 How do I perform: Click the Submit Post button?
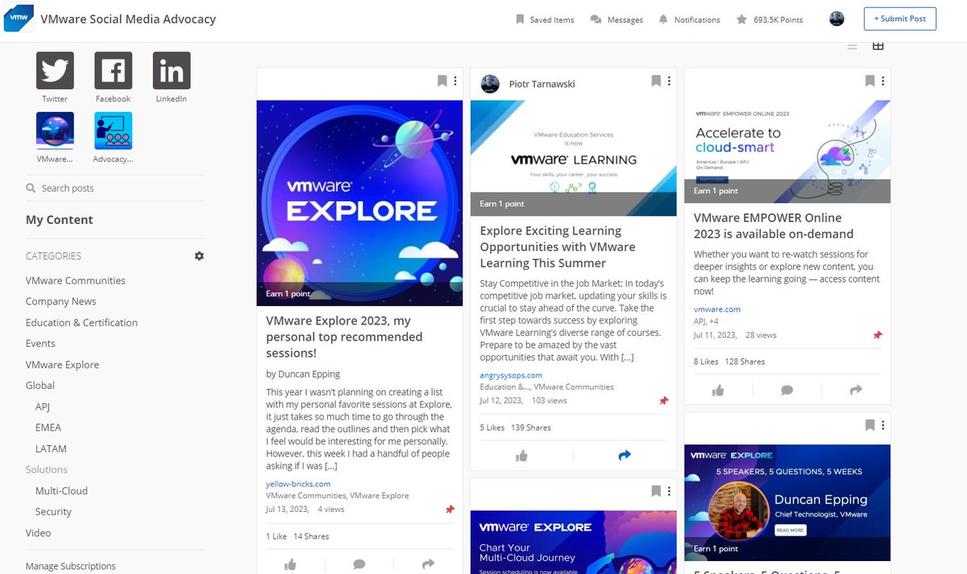point(900,19)
